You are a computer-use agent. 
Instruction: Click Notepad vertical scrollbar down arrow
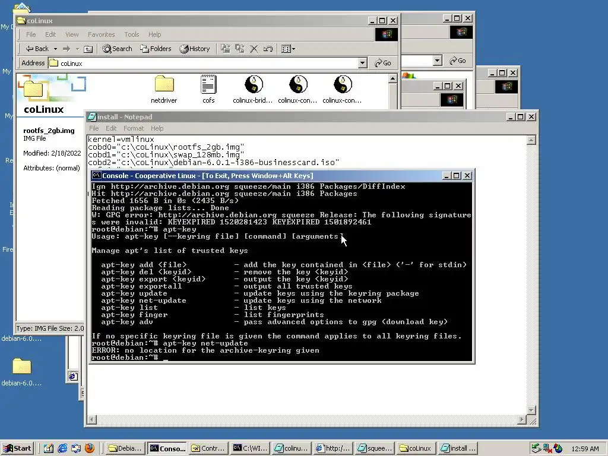[x=531, y=410]
